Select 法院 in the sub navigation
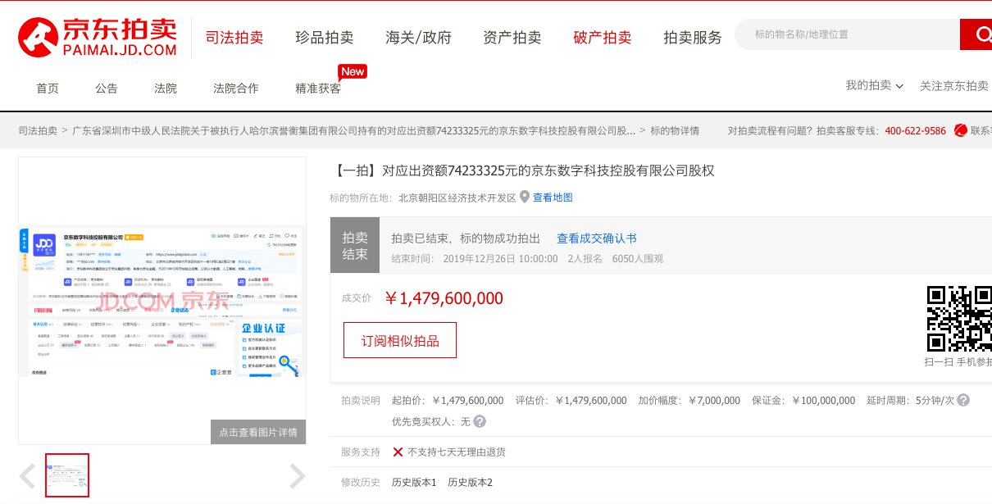 (x=166, y=88)
